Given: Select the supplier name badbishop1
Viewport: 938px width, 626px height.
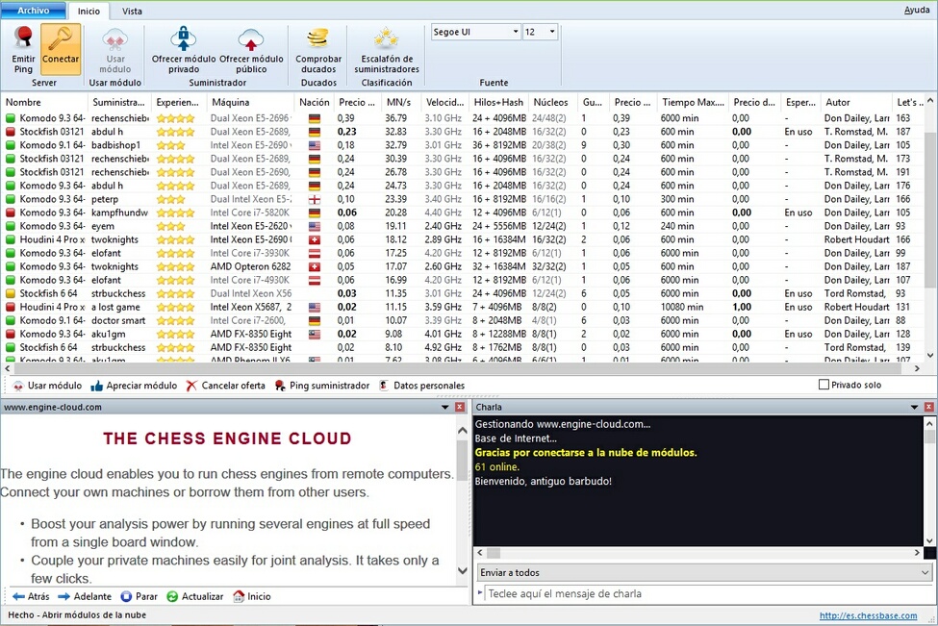Looking at the screenshot, I should [x=116, y=145].
